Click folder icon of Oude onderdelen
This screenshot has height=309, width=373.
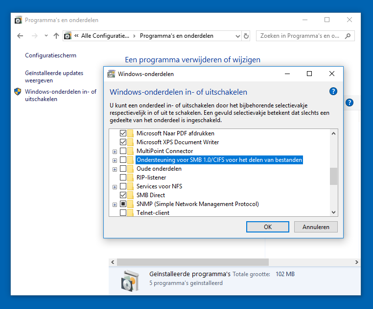click(130, 169)
